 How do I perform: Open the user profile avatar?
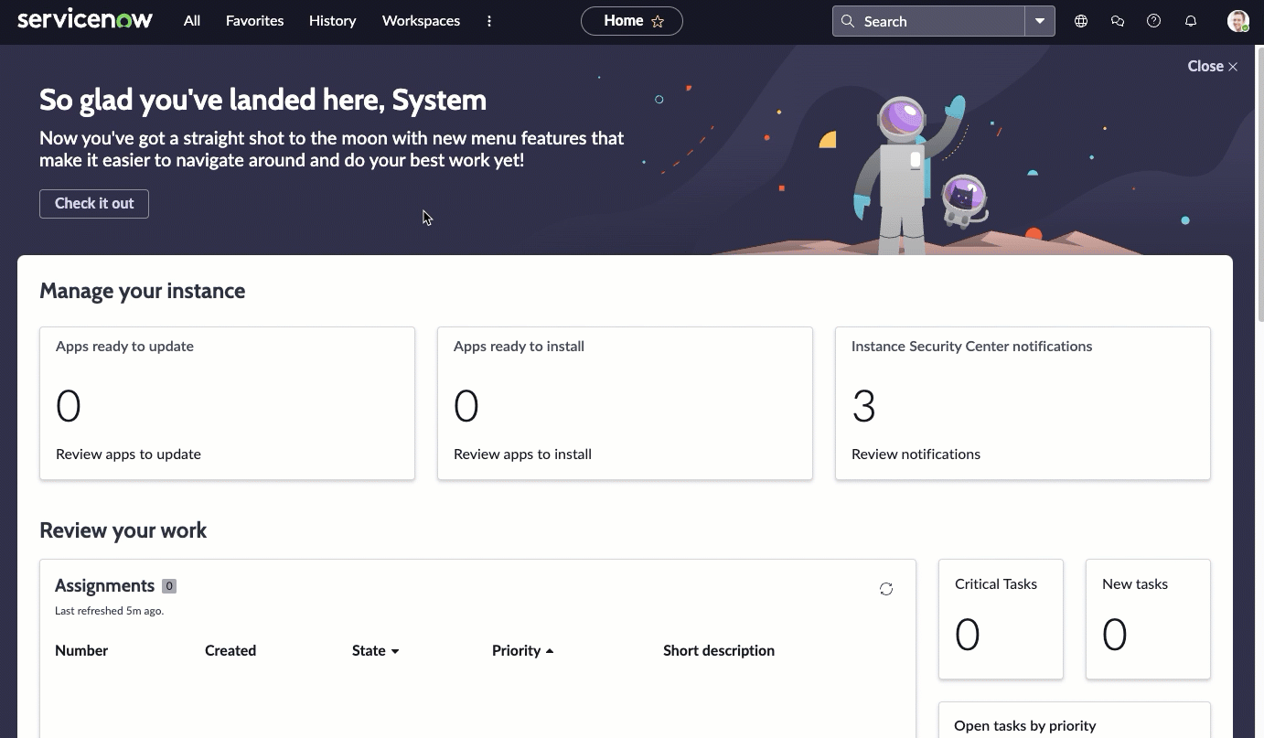click(x=1237, y=21)
